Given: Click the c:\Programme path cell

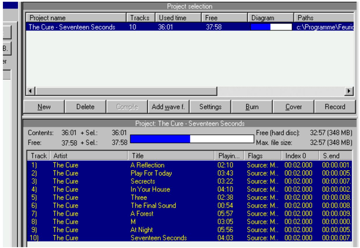Looking at the screenshot, I should [x=325, y=27].
